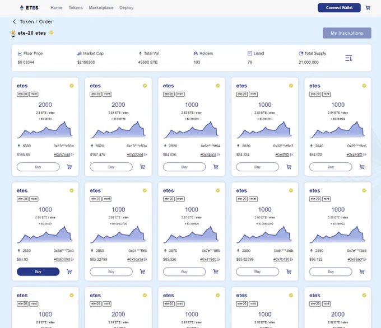
Task: Click seller address 0x6e***9f54
Action: pos(211,146)
